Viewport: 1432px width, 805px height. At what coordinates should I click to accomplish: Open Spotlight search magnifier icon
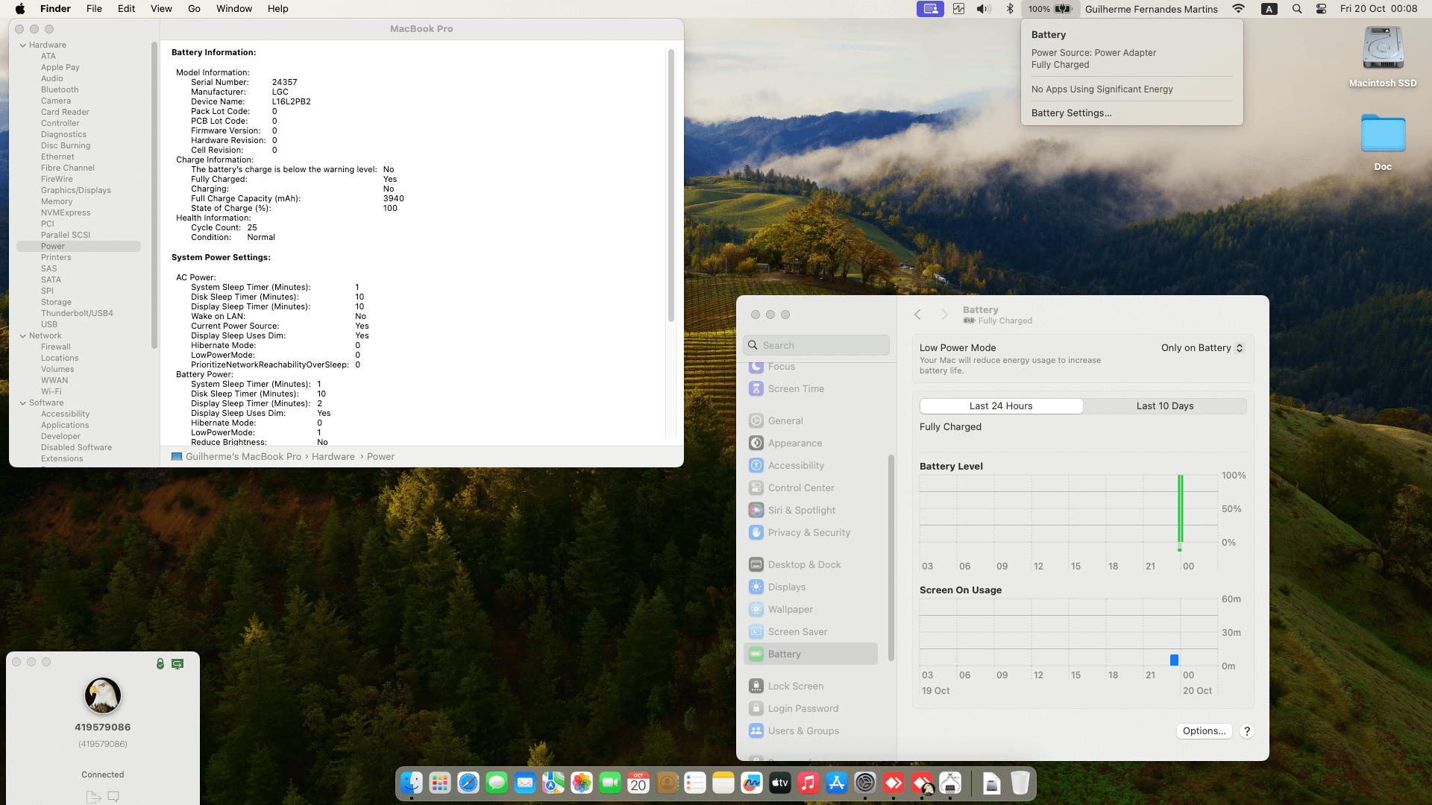[1297, 9]
